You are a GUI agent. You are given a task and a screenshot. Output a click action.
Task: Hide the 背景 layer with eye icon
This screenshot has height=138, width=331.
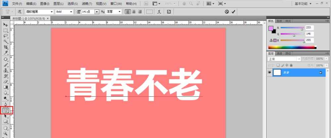pyautogui.click(x=270, y=72)
